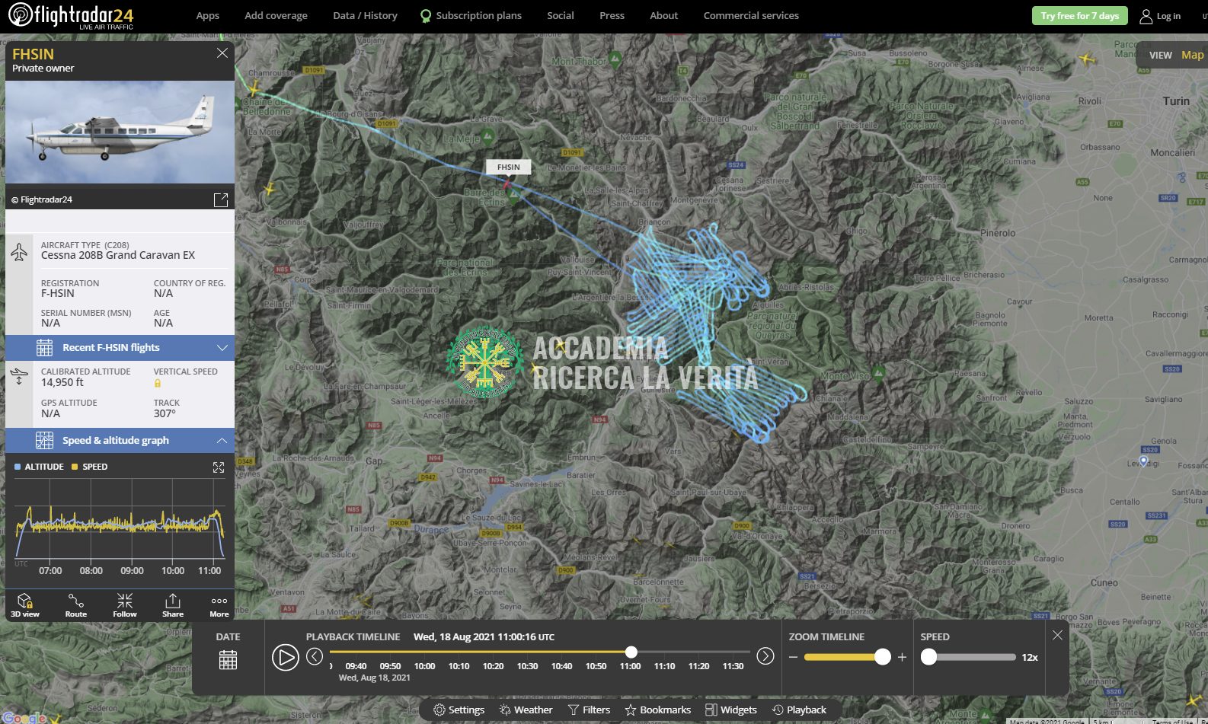
Task: Click the Log in link
Action: click(1160, 16)
